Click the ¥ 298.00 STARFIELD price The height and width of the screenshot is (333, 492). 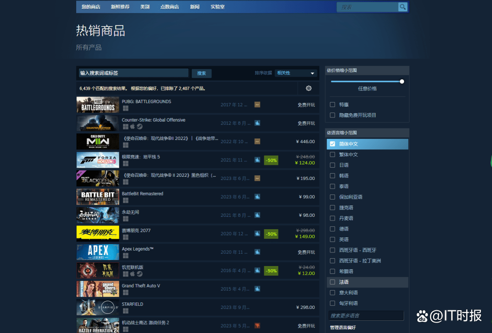305,307
